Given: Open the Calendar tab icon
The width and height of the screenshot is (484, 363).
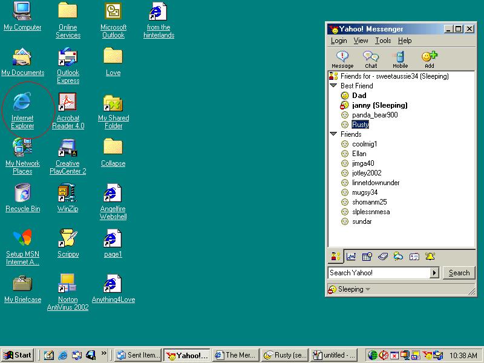Looking at the screenshot, I should (367, 257).
